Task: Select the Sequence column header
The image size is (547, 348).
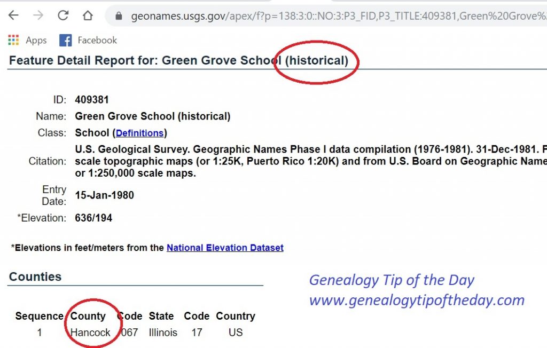Action: coord(40,316)
